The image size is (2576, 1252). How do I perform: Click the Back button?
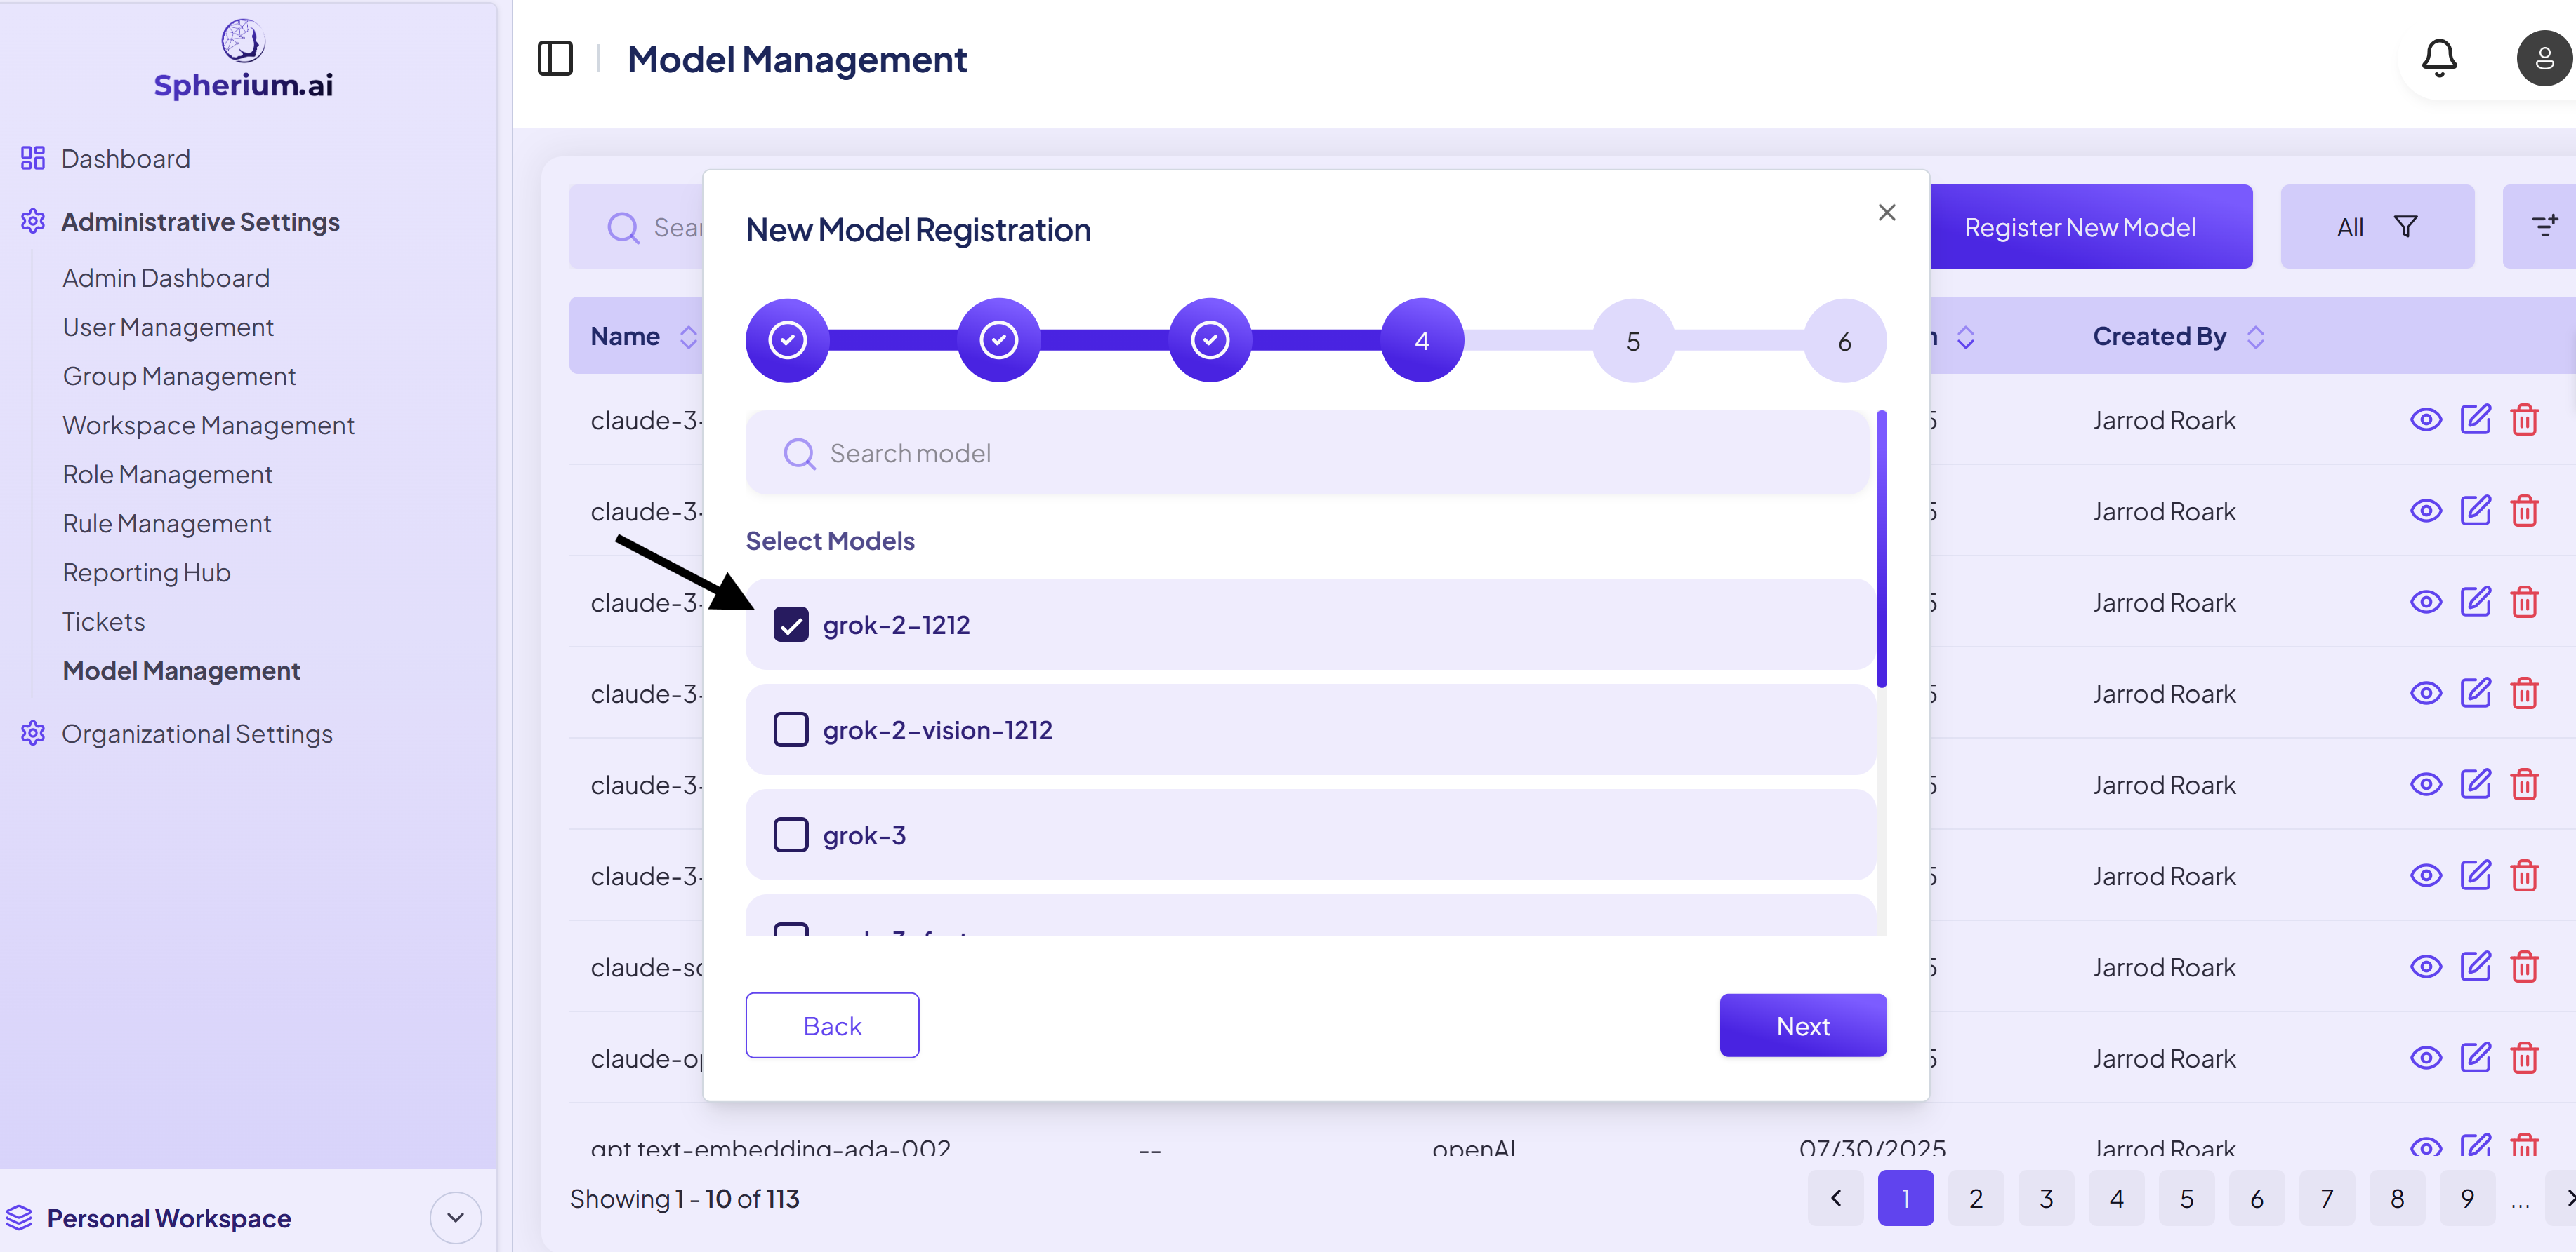coord(831,1025)
